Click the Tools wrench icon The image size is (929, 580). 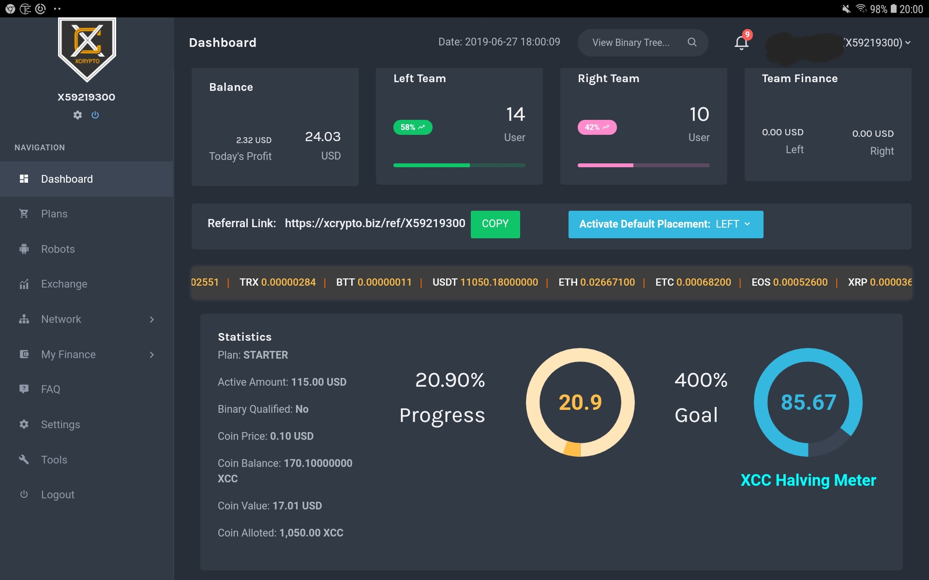pos(24,460)
